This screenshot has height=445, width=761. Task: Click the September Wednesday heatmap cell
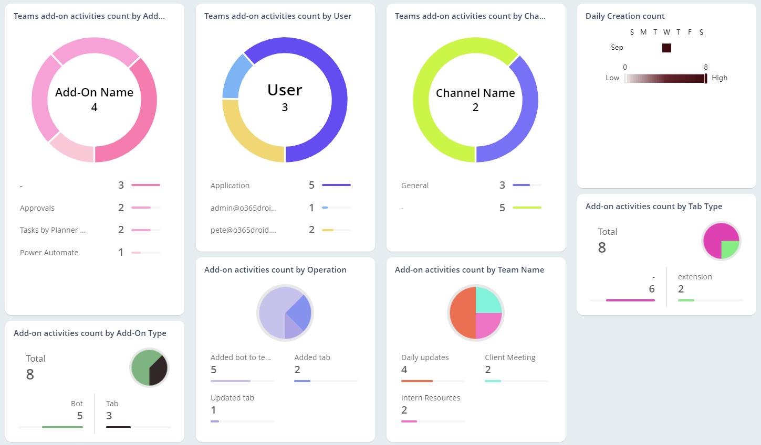666,48
